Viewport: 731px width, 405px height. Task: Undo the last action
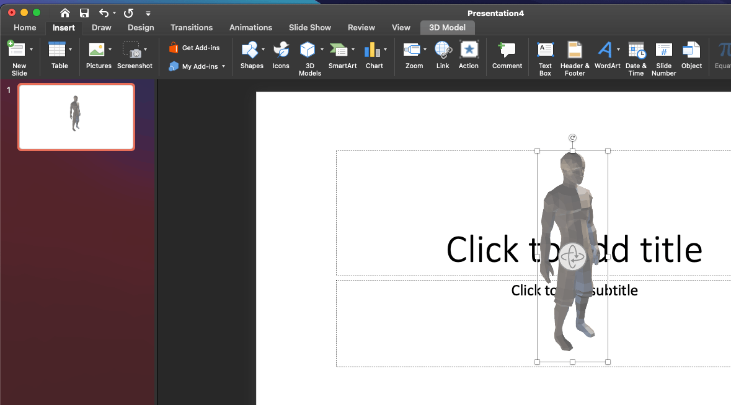104,13
